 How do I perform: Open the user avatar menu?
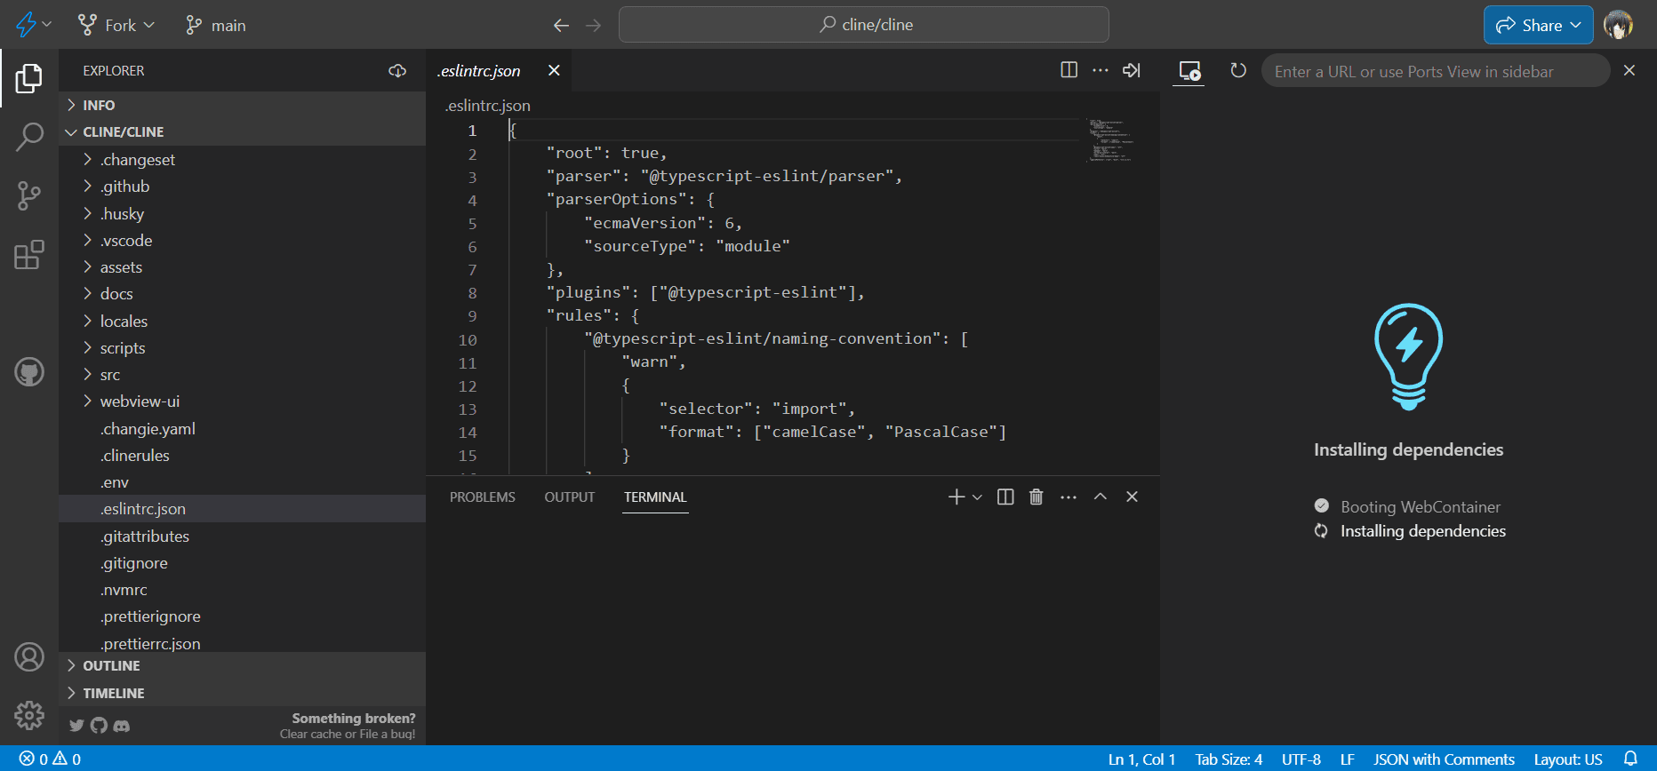pyautogui.click(x=1618, y=25)
